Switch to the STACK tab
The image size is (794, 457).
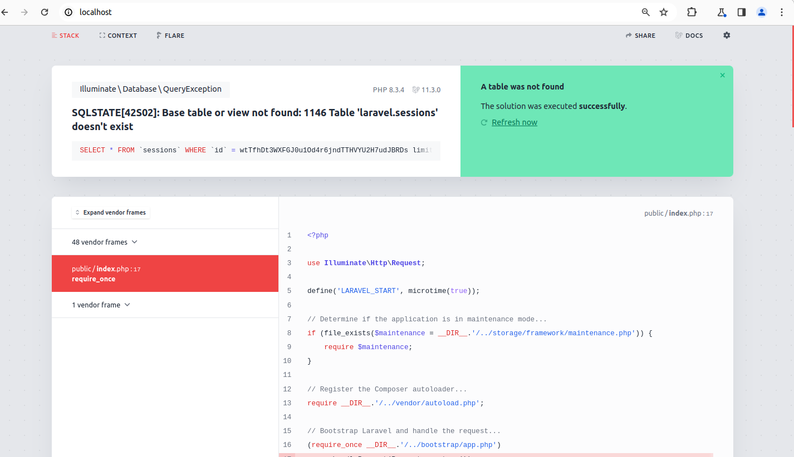click(x=65, y=36)
